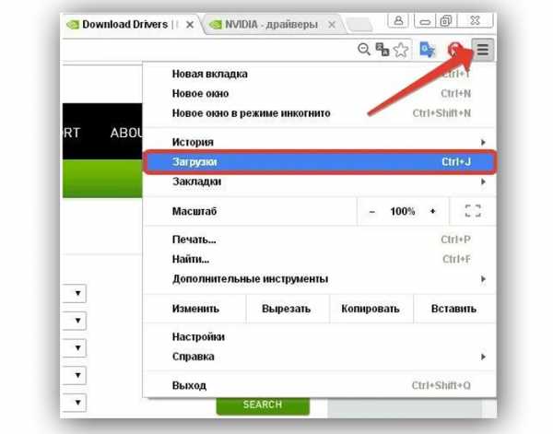
Task: Open the user profile button in title bar
Action: coord(400,19)
